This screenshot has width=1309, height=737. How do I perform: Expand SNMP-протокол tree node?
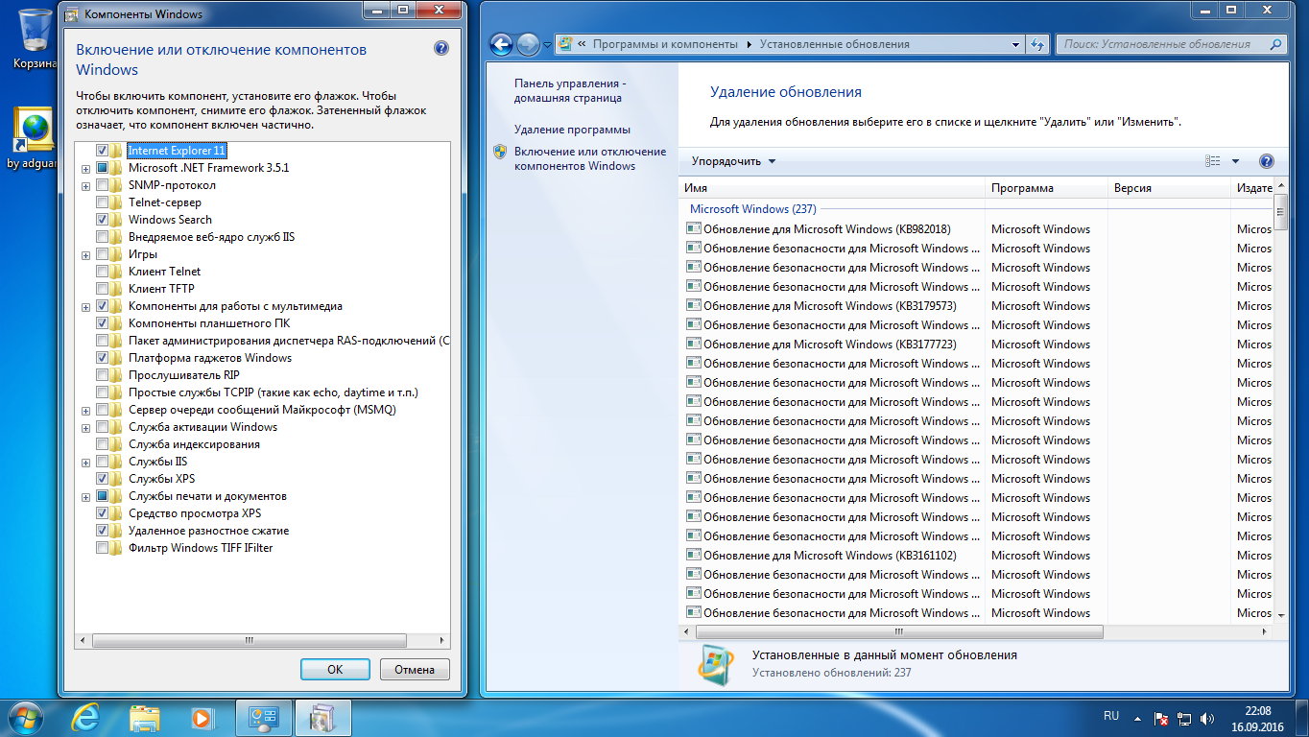(85, 186)
